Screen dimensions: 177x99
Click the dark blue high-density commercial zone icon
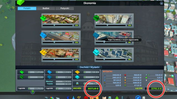(96, 35)
